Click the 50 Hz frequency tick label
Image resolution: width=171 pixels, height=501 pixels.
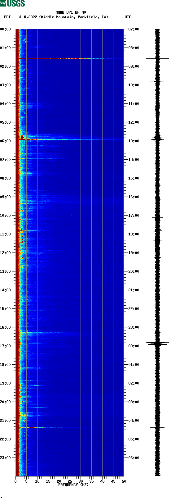[124, 481]
